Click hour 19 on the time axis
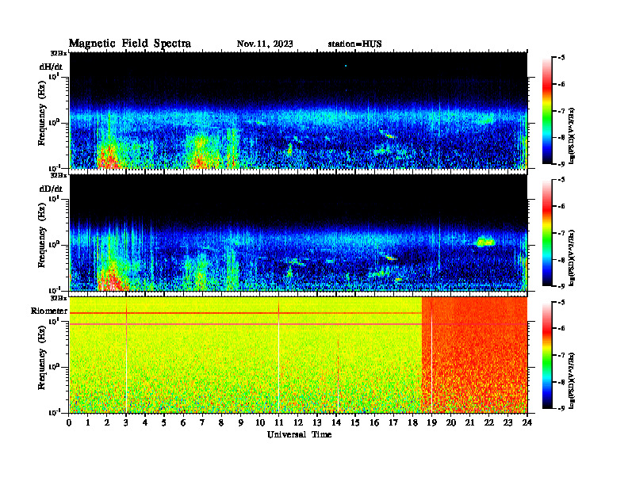Image resolution: width=628 pixels, height=485 pixels. point(431,422)
